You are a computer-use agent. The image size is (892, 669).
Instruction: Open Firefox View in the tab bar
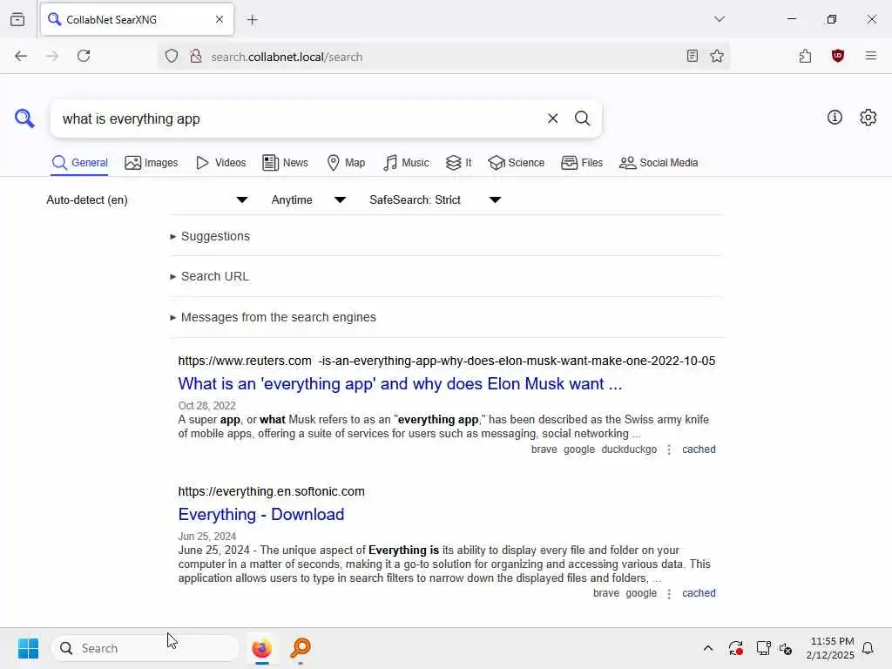click(17, 20)
